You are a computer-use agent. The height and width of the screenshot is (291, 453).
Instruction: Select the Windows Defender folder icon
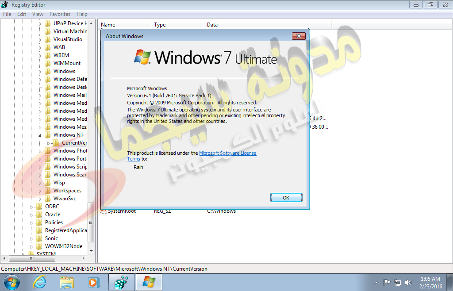pyautogui.click(x=48, y=79)
